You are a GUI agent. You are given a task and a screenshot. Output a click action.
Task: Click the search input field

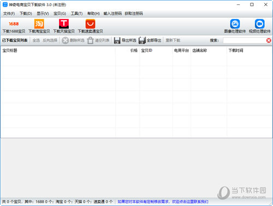(x=245, y=40)
